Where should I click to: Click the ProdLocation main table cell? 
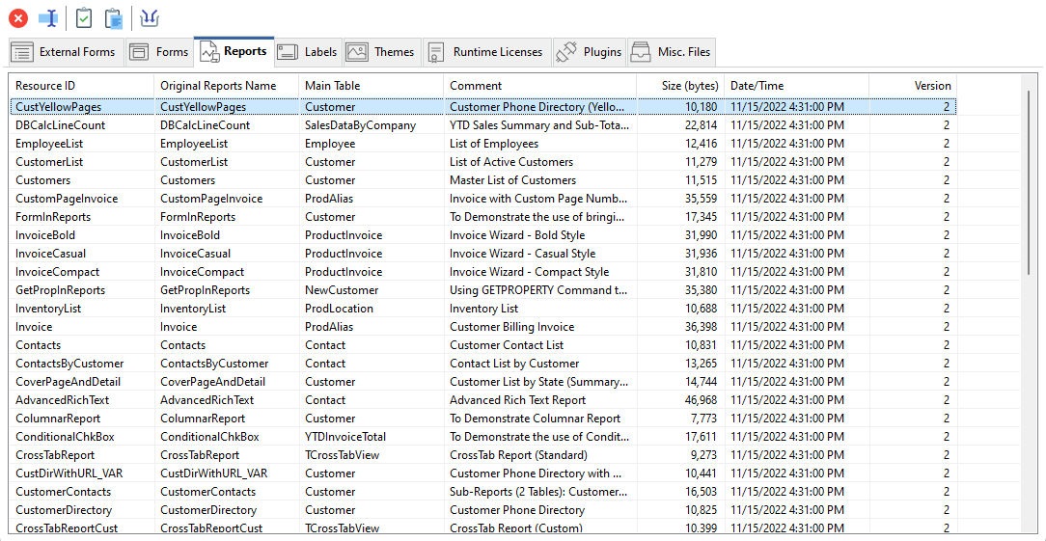[x=339, y=309]
